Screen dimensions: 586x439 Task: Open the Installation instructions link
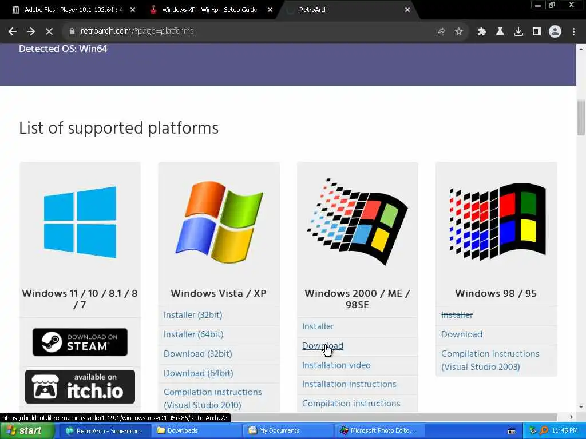pyautogui.click(x=349, y=384)
